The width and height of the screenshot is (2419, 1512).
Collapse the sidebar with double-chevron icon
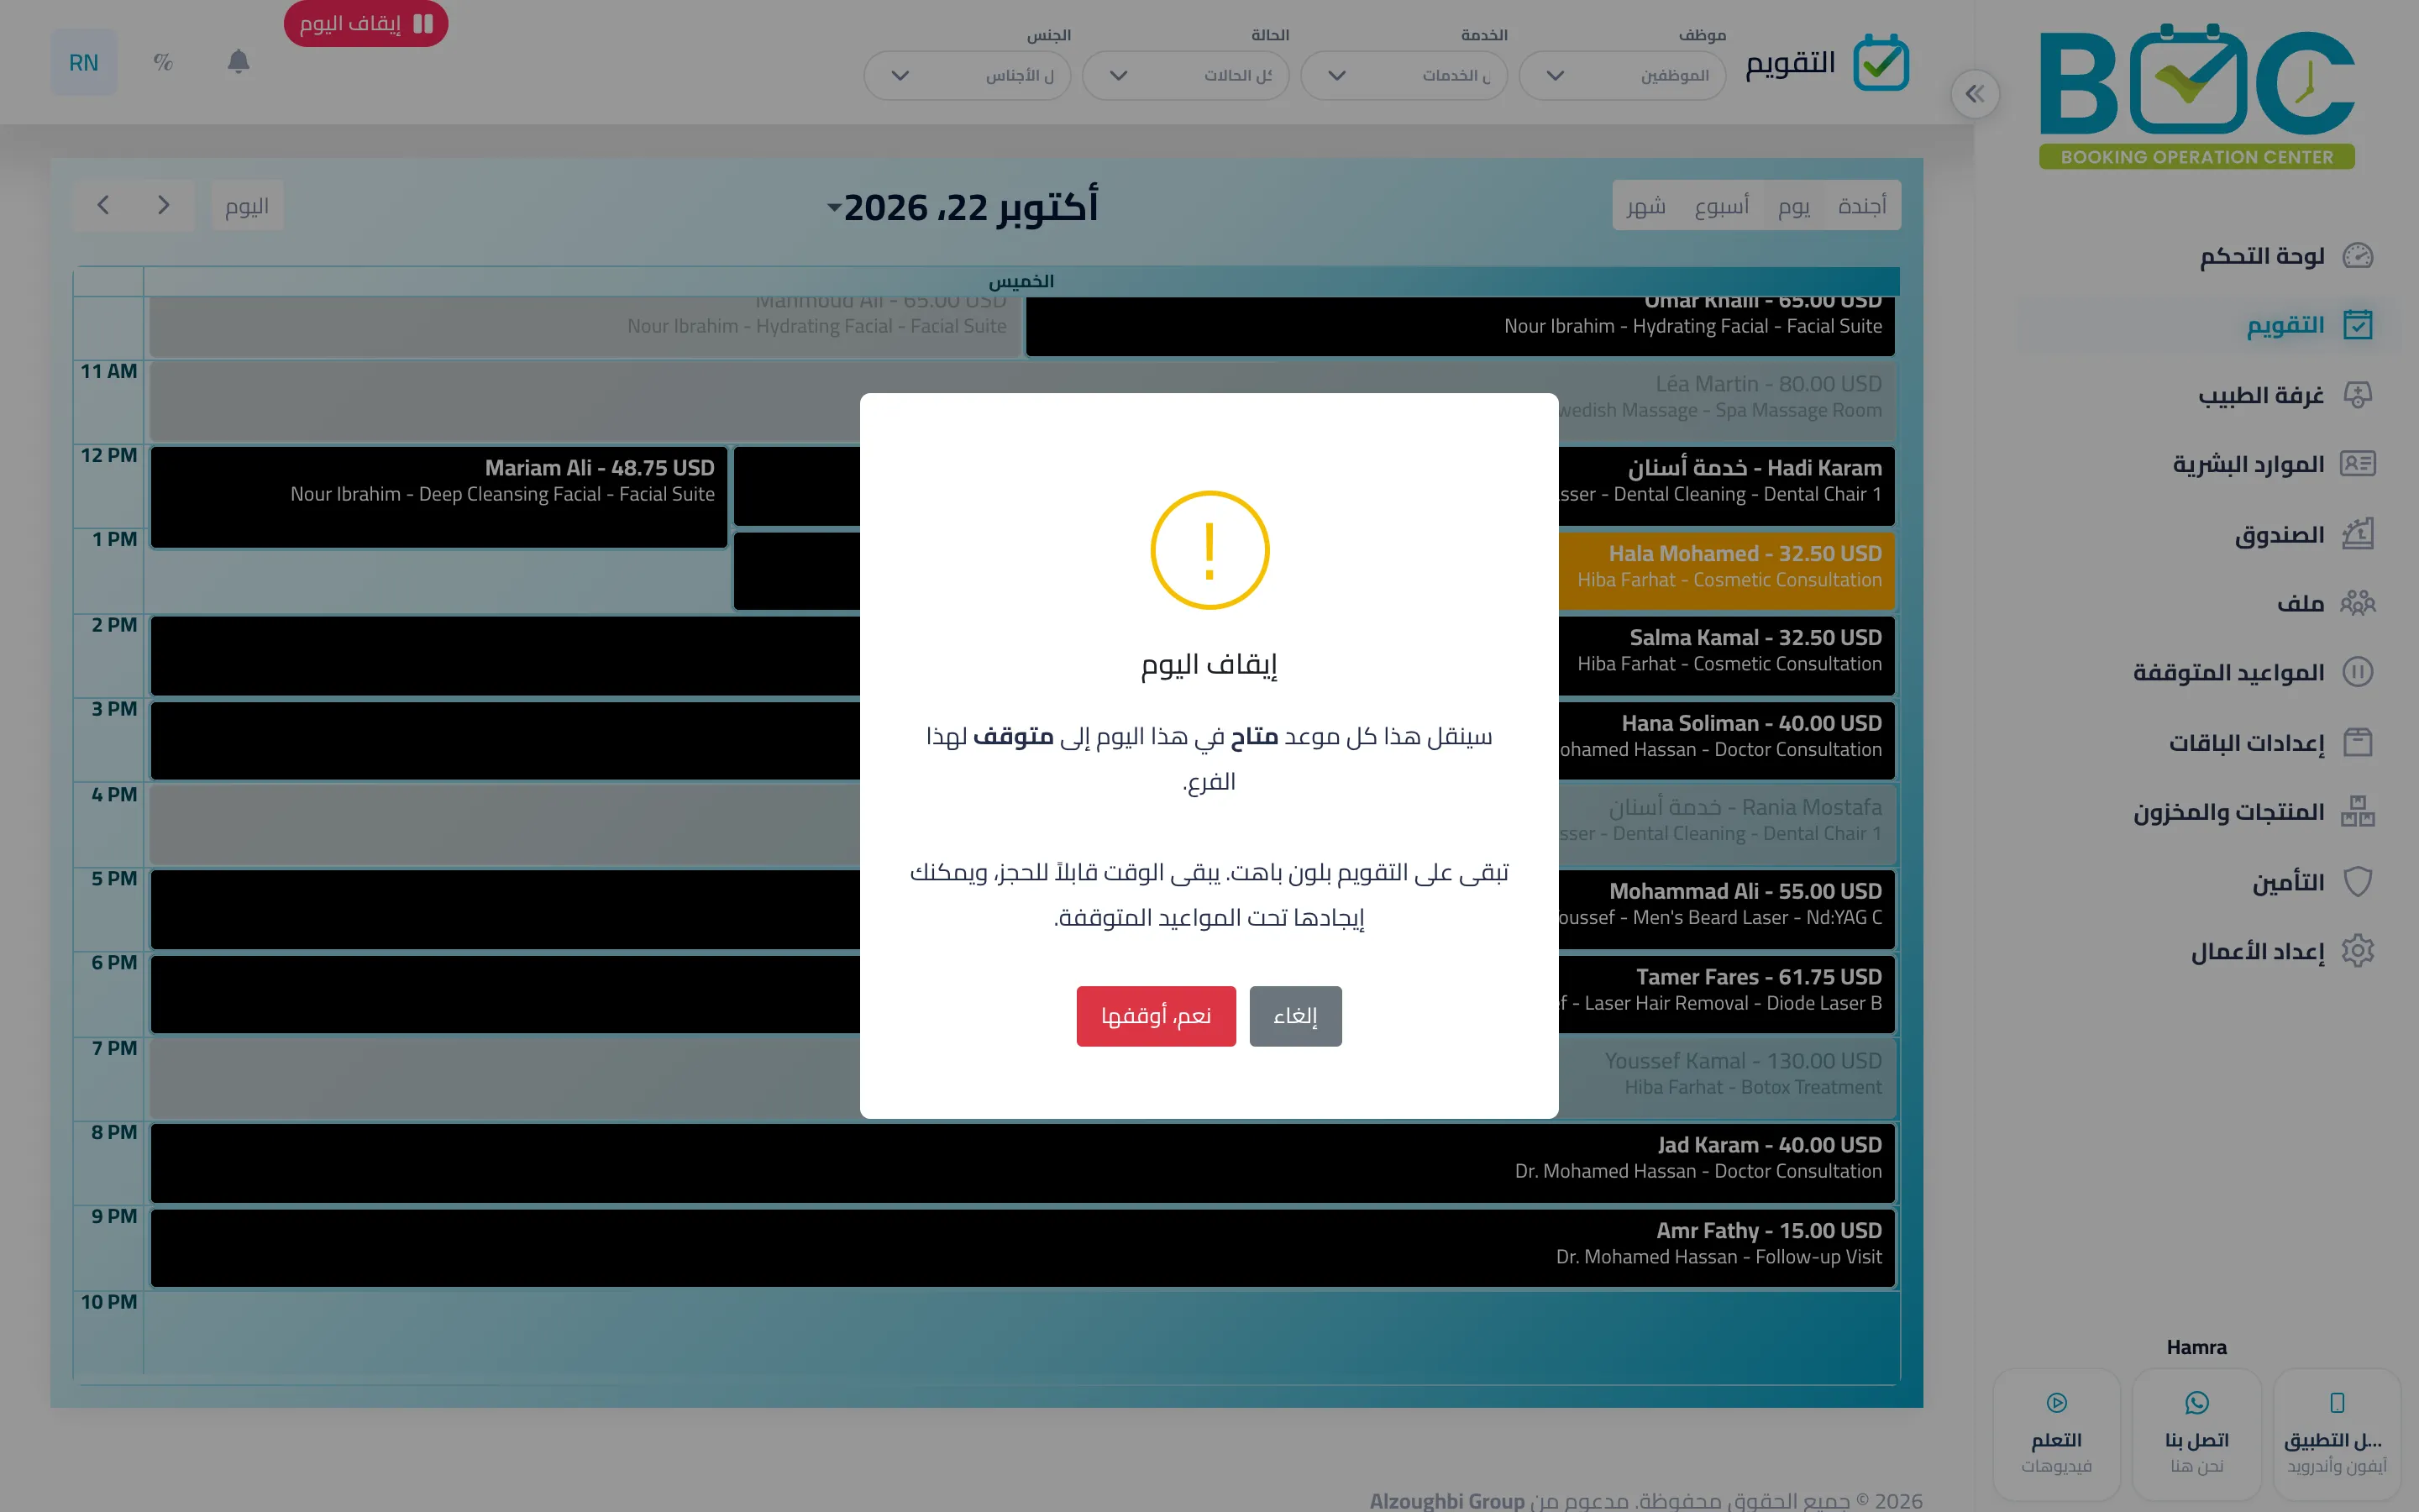(x=1974, y=94)
